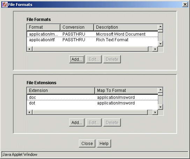Click the Description column header
The width and height of the screenshot is (190, 159).
coord(126,27)
